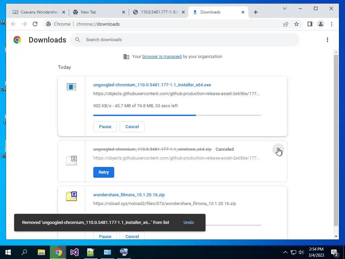Cancel the ungoogled-chromium installer download
Viewport: 345px width, 259px height.
tap(132, 127)
